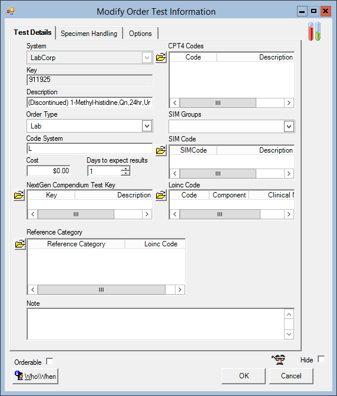
Task: Switch to the Specimen Handling tab
Action: (x=89, y=34)
